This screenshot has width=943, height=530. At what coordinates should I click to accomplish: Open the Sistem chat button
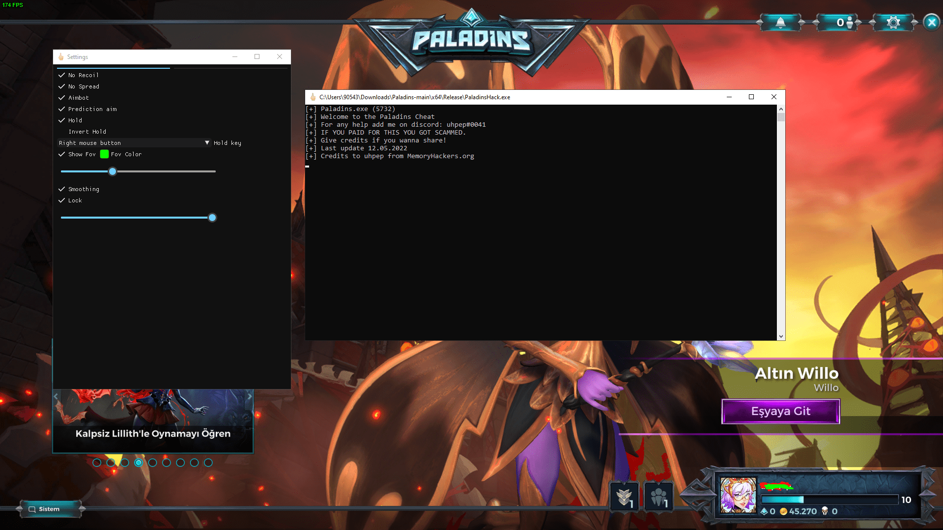pos(50,509)
